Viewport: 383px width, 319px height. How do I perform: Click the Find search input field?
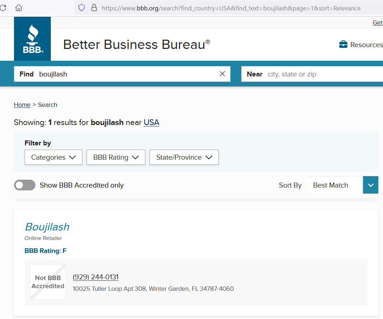click(122, 74)
